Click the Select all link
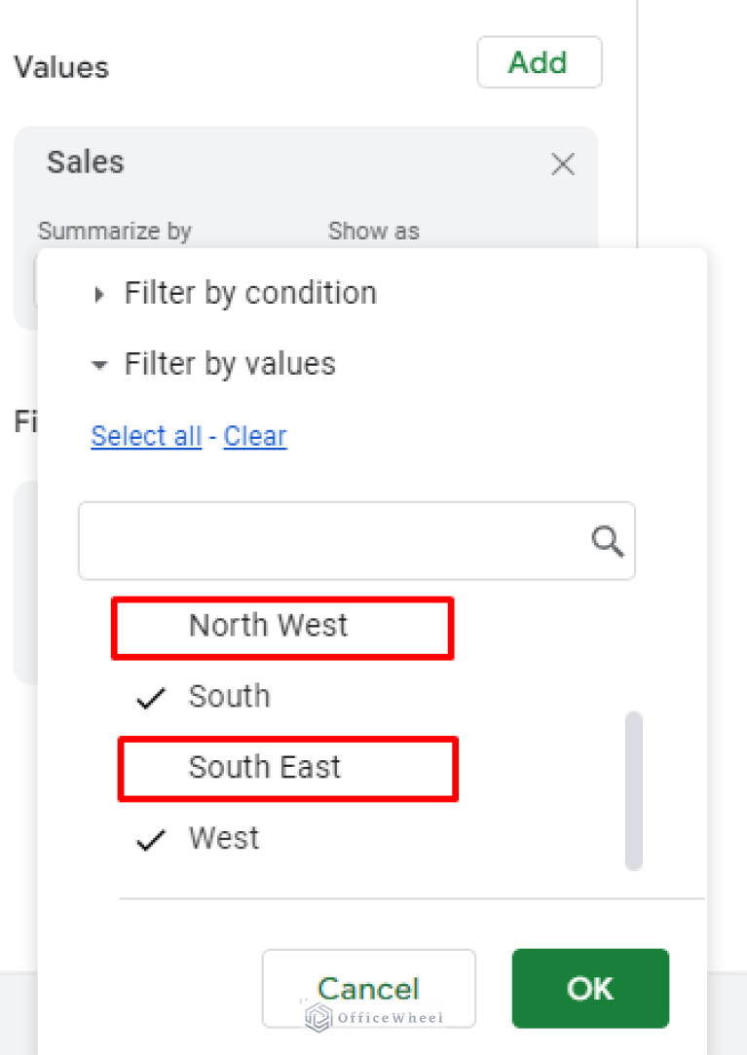 tap(146, 436)
